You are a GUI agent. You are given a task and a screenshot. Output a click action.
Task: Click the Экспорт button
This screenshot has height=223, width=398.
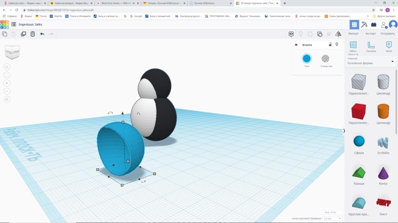point(371,34)
